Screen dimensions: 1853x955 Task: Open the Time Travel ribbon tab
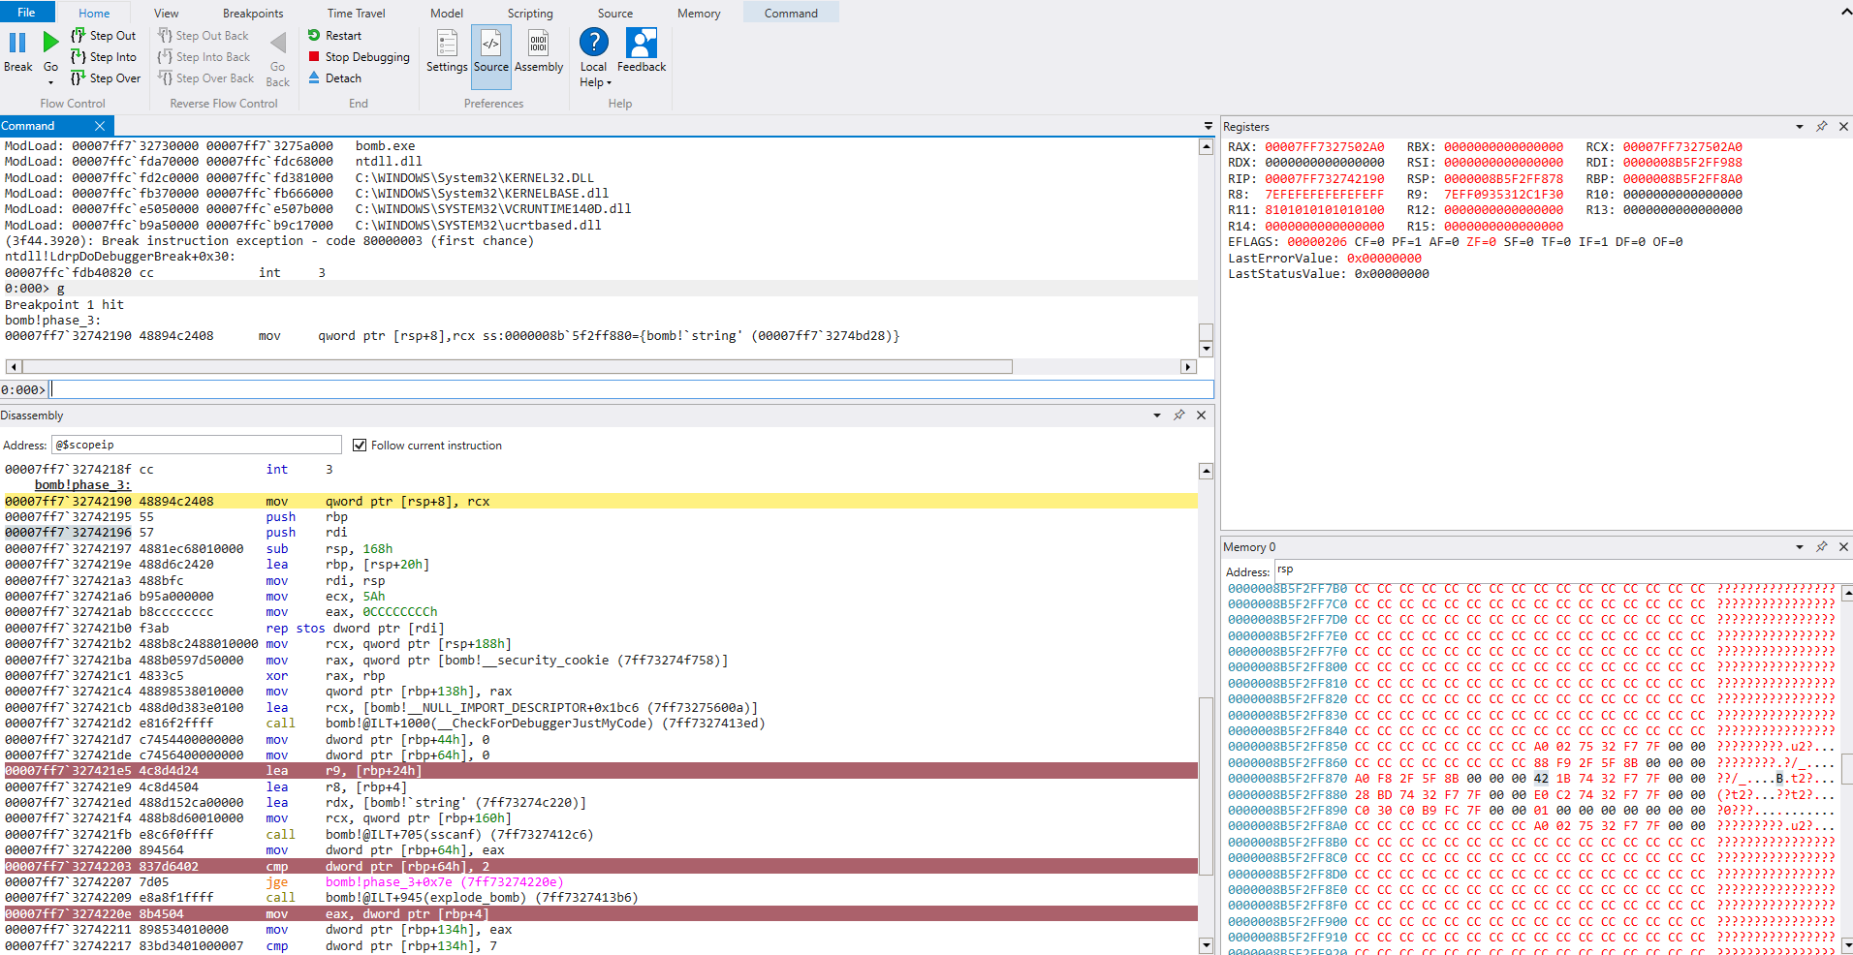[356, 14]
